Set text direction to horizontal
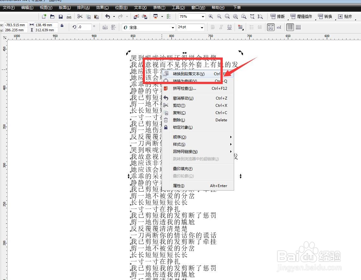The width and height of the screenshot is (361, 280). (290, 27)
